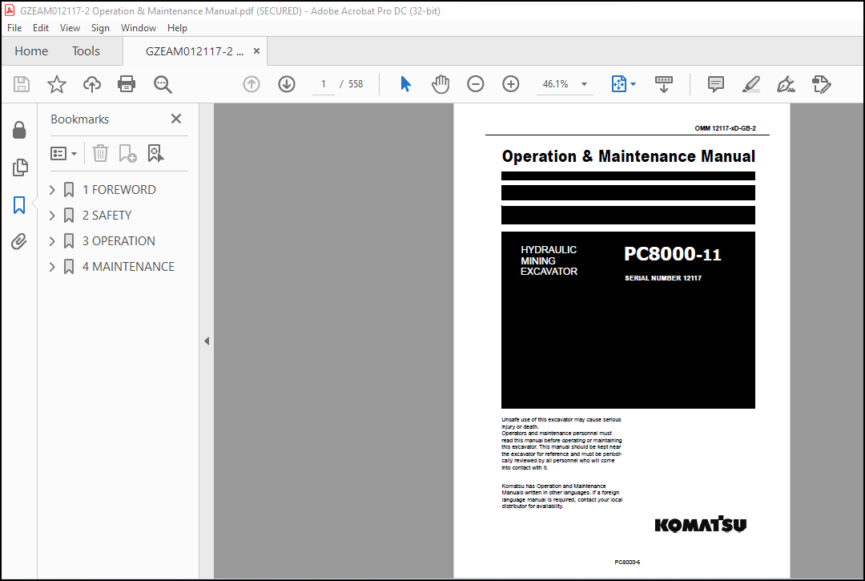The image size is (865, 581).
Task: Toggle the Bookmarks panel icon
Action: (x=19, y=204)
